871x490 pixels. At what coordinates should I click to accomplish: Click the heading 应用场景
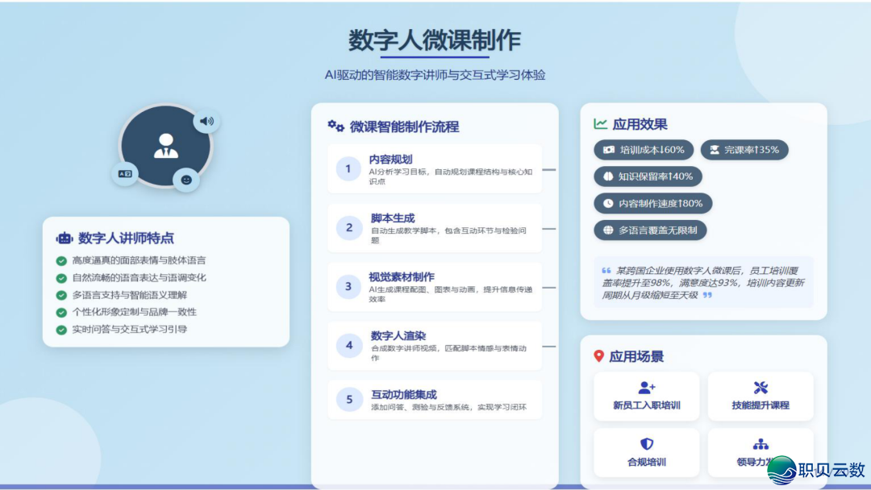click(636, 356)
